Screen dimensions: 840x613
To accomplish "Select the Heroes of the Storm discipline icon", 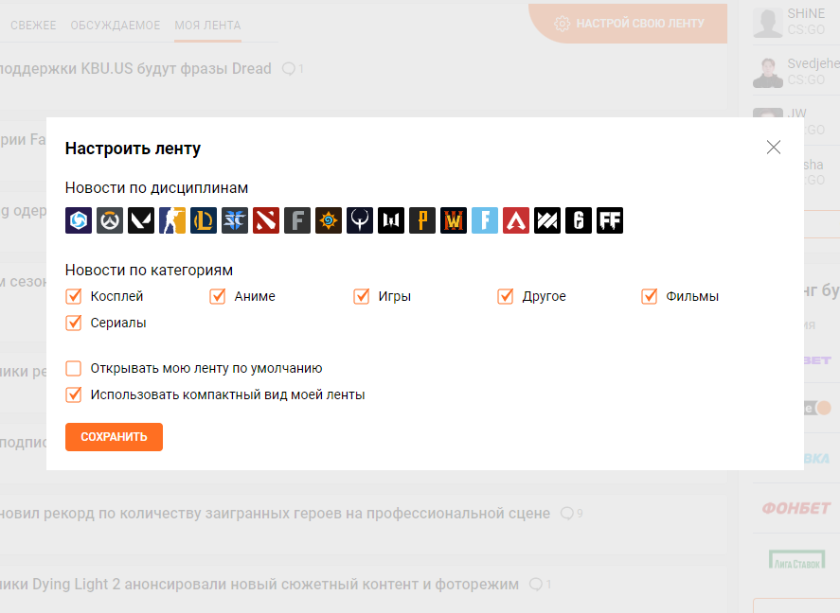I will [79, 220].
